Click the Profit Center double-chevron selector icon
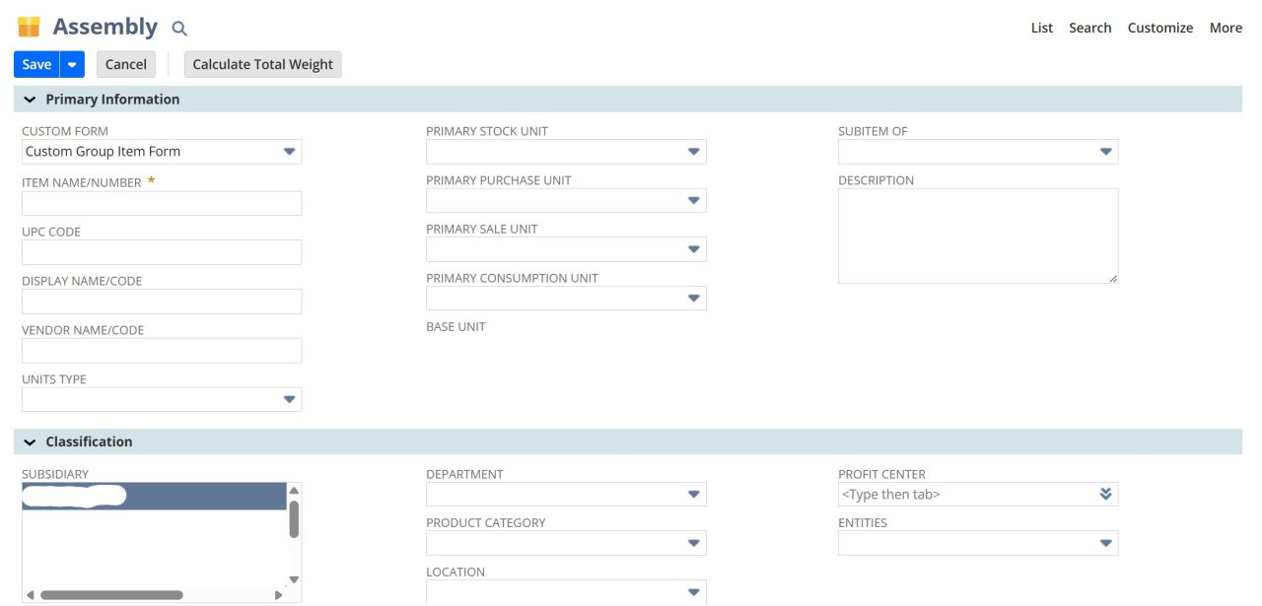 click(1106, 494)
